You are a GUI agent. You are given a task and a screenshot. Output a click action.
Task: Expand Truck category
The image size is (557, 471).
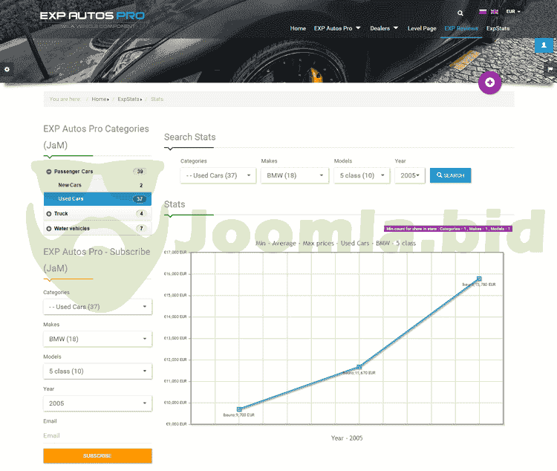49,214
